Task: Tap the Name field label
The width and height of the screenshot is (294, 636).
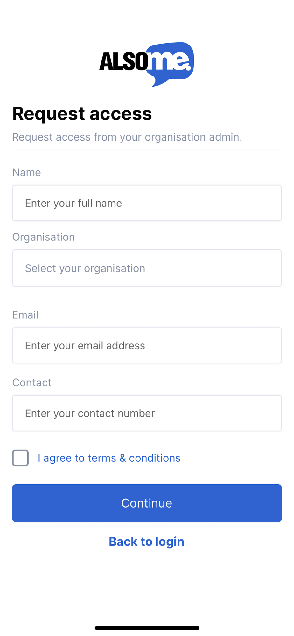Action: pyautogui.click(x=27, y=172)
